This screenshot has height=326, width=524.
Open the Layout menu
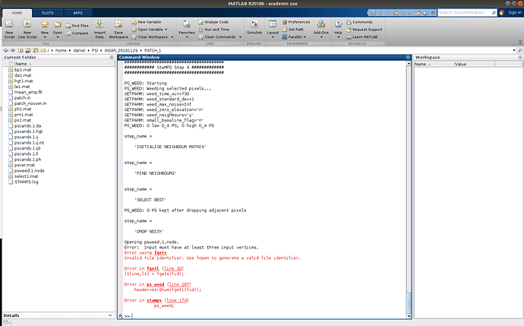(x=273, y=29)
